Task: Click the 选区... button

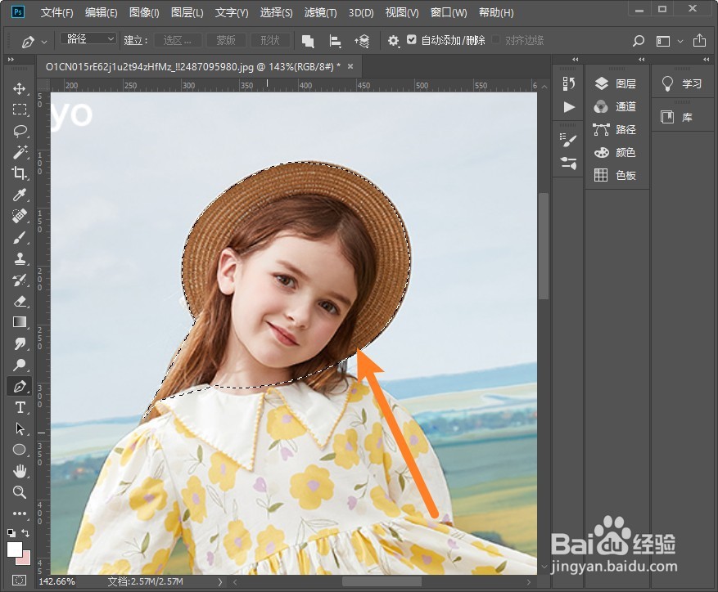Action: click(178, 40)
